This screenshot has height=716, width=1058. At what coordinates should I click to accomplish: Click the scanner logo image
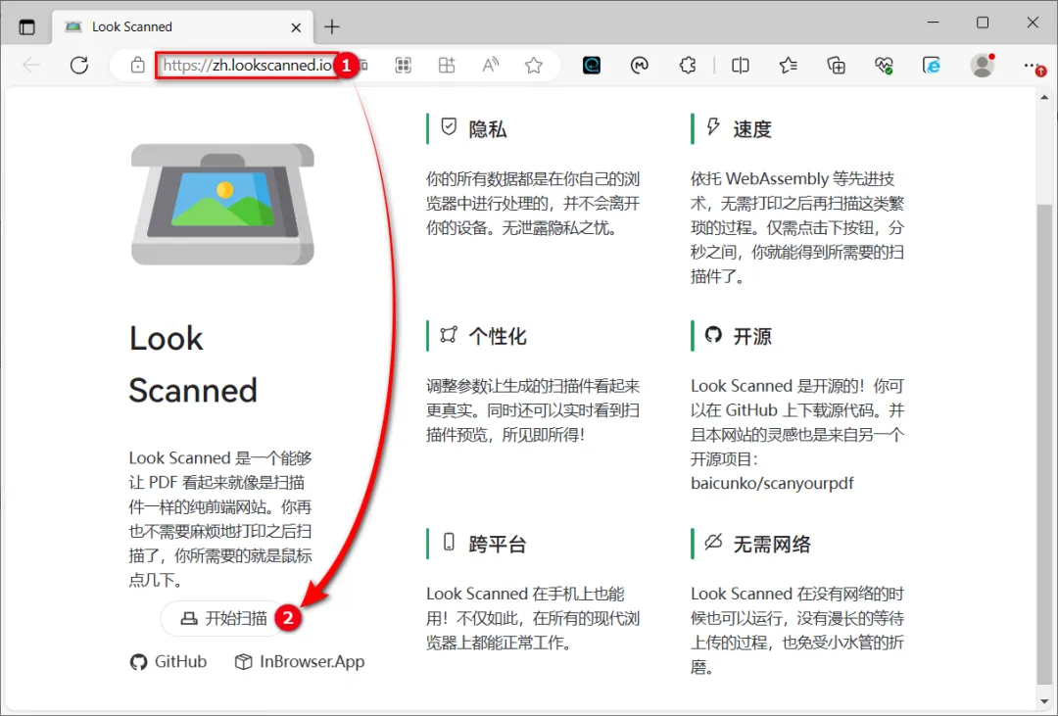tap(222, 204)
